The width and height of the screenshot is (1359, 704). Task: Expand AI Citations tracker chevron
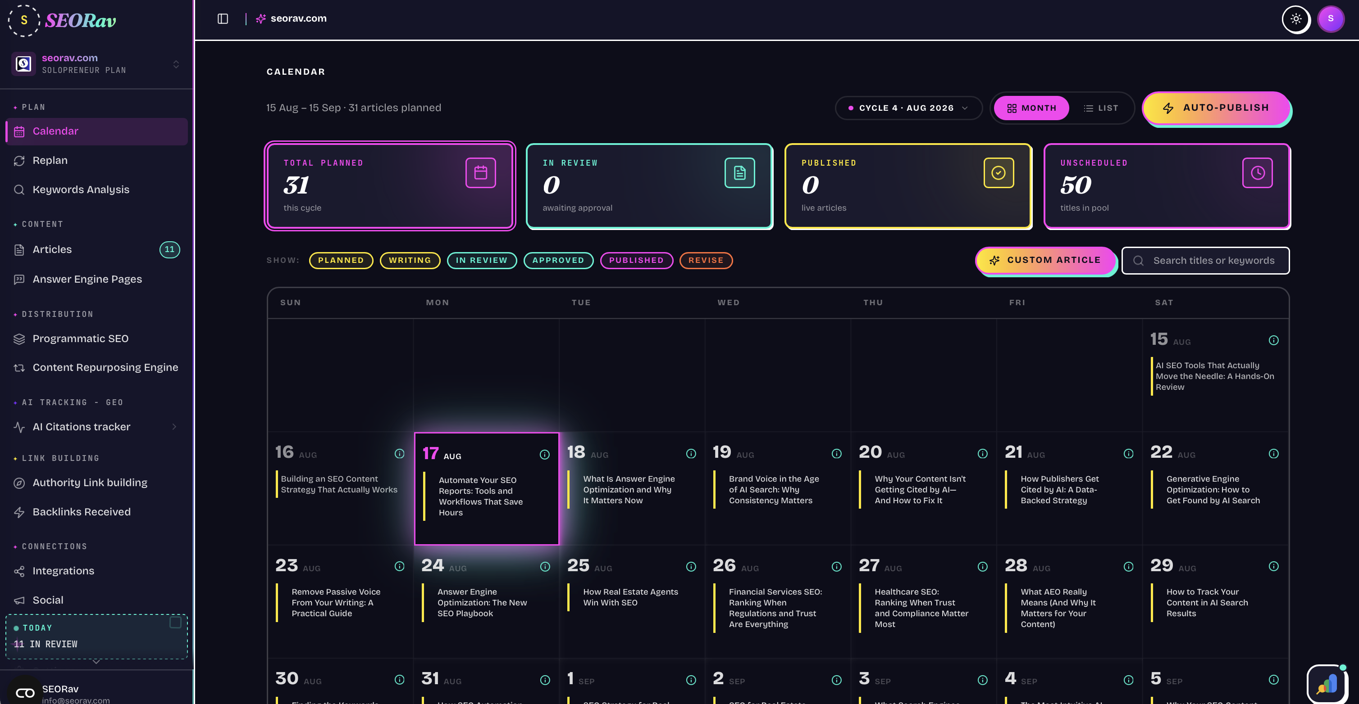pyautogui.click(x=174, y=427)
